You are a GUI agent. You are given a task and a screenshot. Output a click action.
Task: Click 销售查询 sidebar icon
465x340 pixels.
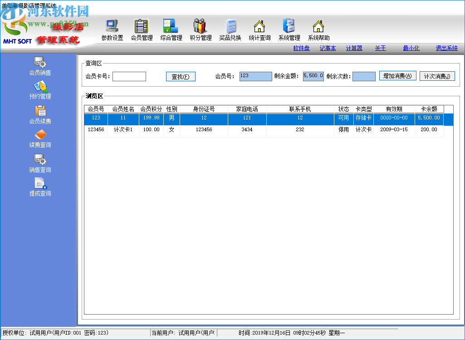pyautogui.click(x=40, y=163)
